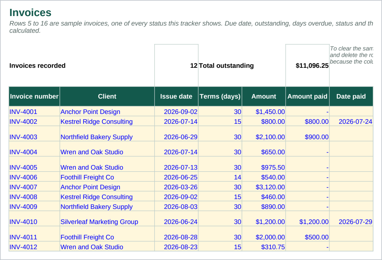Image resolution: width=382 pixels, height=260 pixels.
Task: Select terms value 14 for INV-4006
Action: (x=220, y=176)
